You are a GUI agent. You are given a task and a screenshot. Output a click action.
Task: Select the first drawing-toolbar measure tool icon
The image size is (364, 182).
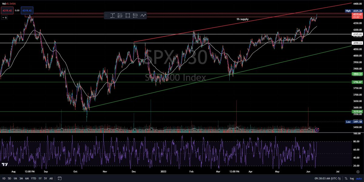[113, 15]
